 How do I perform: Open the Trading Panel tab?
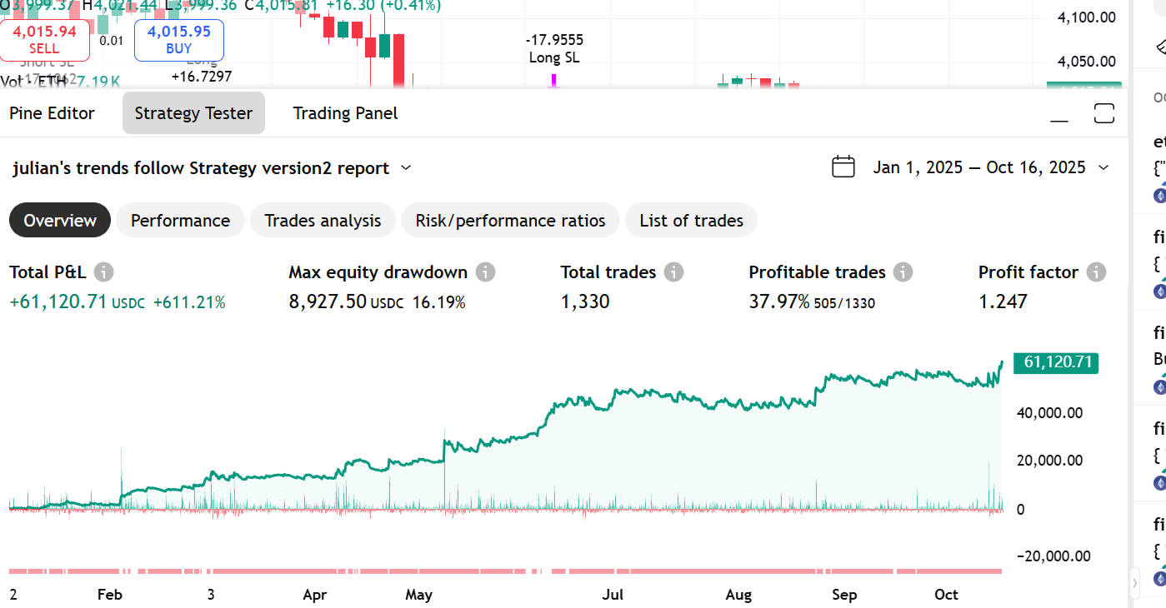click(345, 113)
